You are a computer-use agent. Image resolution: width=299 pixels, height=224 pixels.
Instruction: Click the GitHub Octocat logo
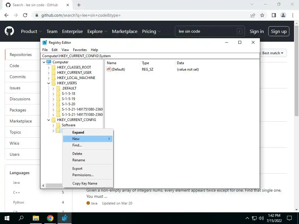point(9,31)
